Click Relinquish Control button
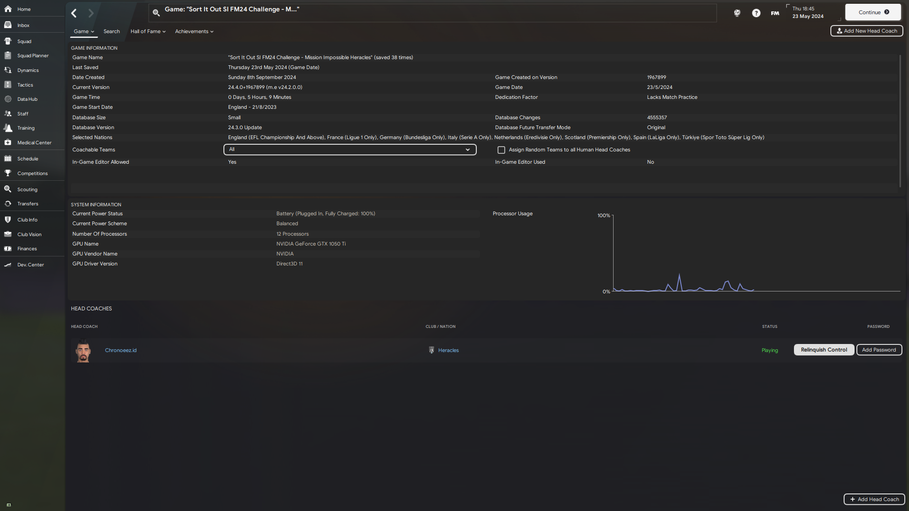This screenshot has width=909, height=511. (x=824, y=350)
